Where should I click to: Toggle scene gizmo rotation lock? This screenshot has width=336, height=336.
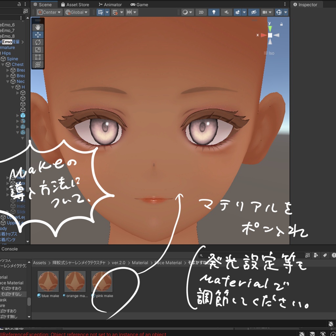[x=282, y=24]
